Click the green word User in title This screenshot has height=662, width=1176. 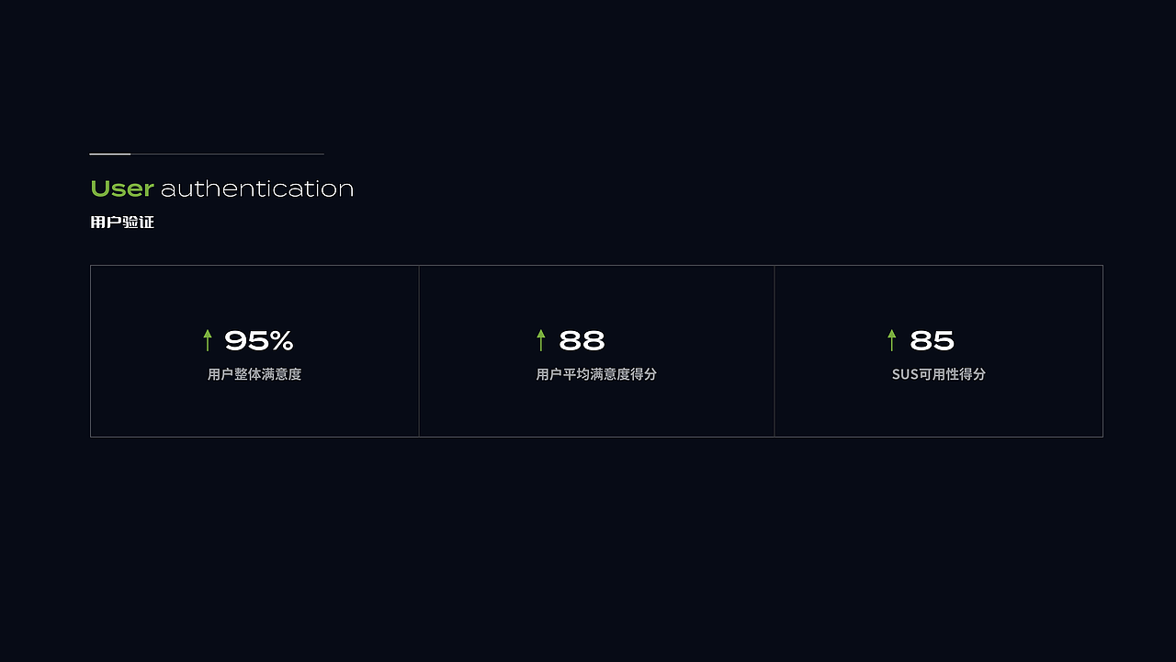tap(122, 189)
